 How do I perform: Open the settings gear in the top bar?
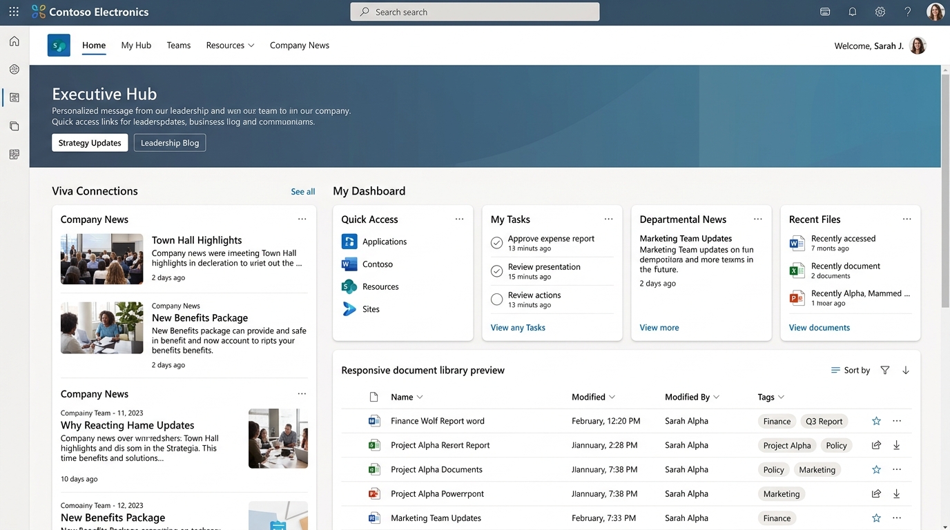pyautogui.click(x=880, y=12)
